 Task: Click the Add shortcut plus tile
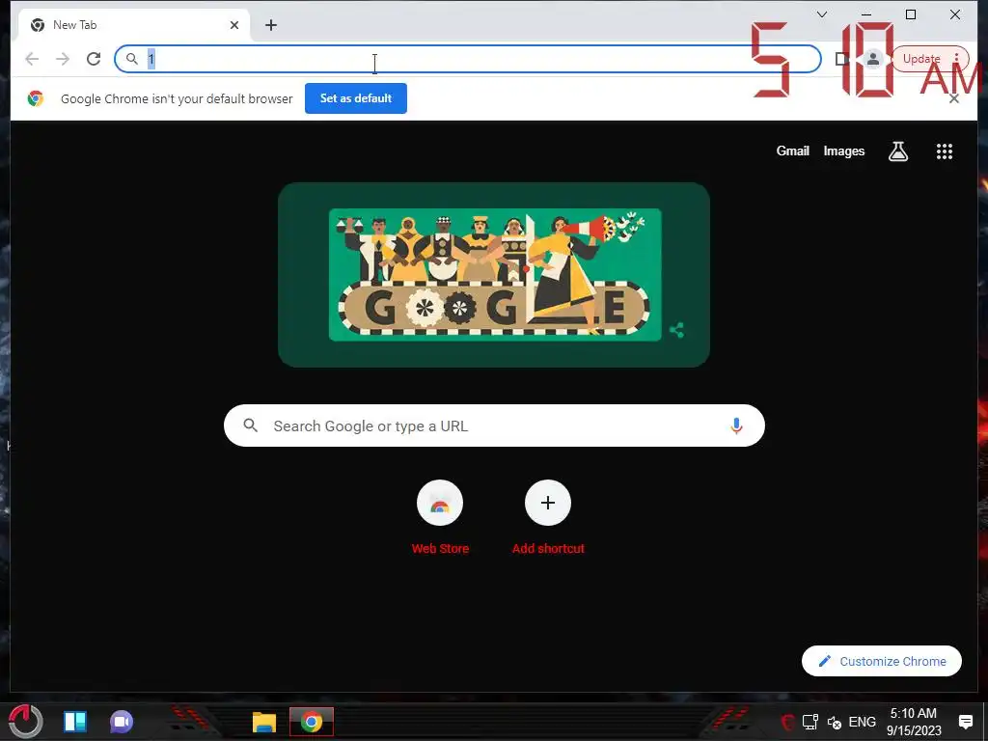pos(548,503)
